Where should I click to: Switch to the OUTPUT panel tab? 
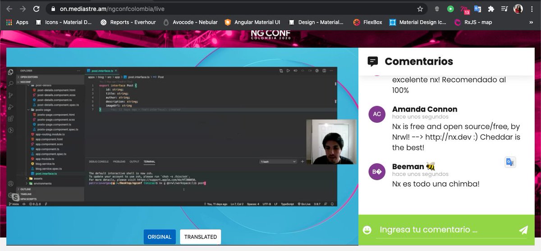(x=134, y=161)
